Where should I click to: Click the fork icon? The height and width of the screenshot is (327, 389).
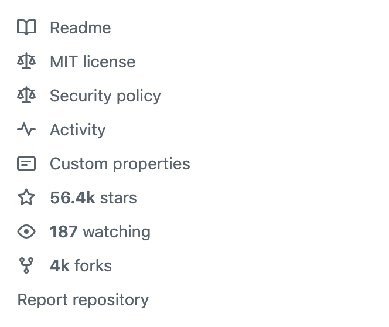pyautogui.click(x=26, y=265)
